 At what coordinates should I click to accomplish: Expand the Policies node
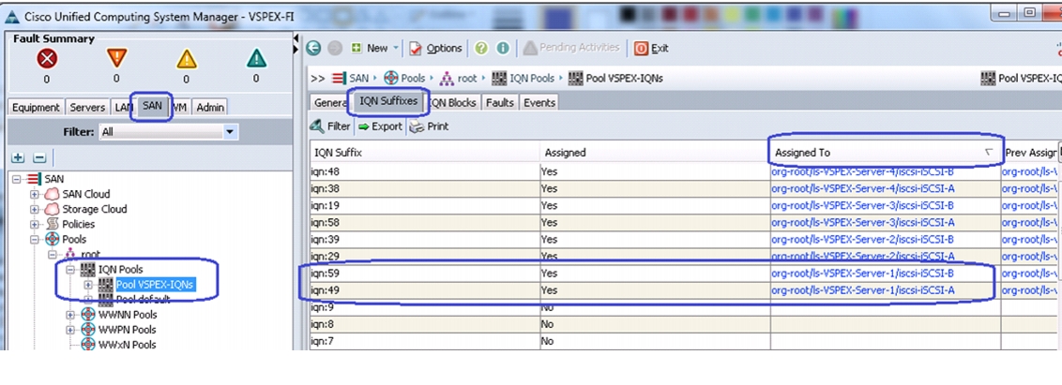pyautogui.click(x=35, y=224)
